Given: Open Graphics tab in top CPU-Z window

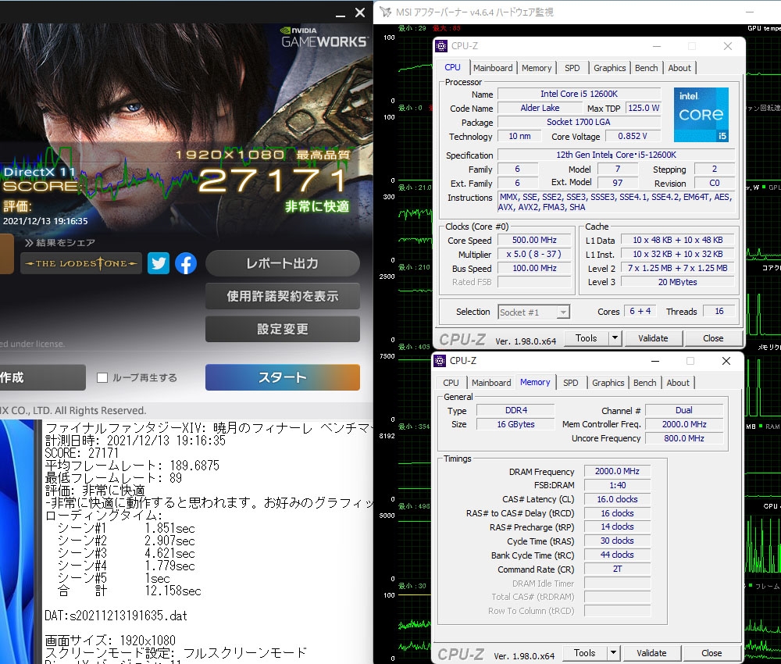Looking at the screenshot, I should tap(610, 68).
